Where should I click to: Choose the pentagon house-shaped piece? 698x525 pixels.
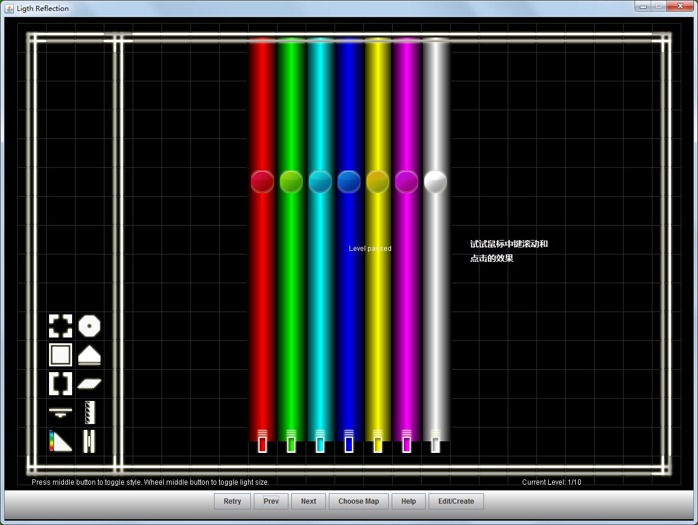point(89,355)
